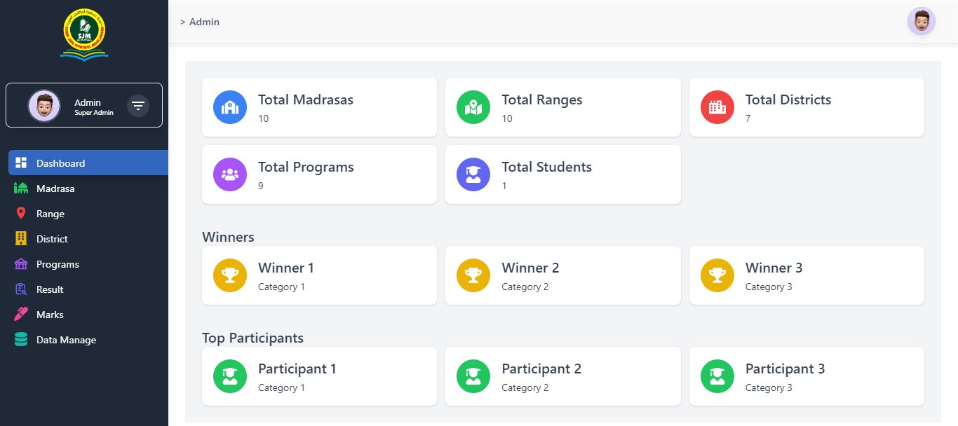Navigate to Programs in the sidebar
958x426 pixels.
tap(58, 264)
